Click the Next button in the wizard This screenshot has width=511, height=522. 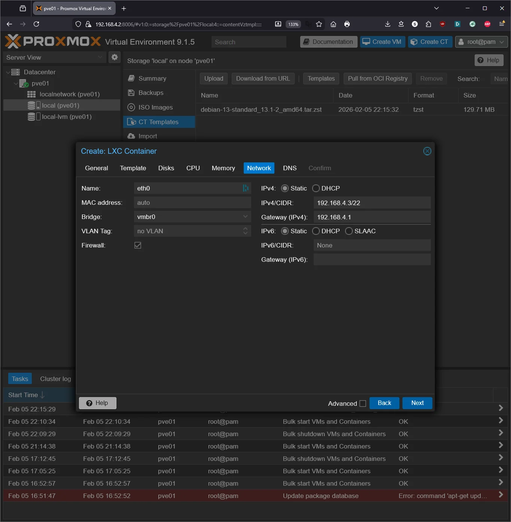pyautogui.click(x=417, y=403)
